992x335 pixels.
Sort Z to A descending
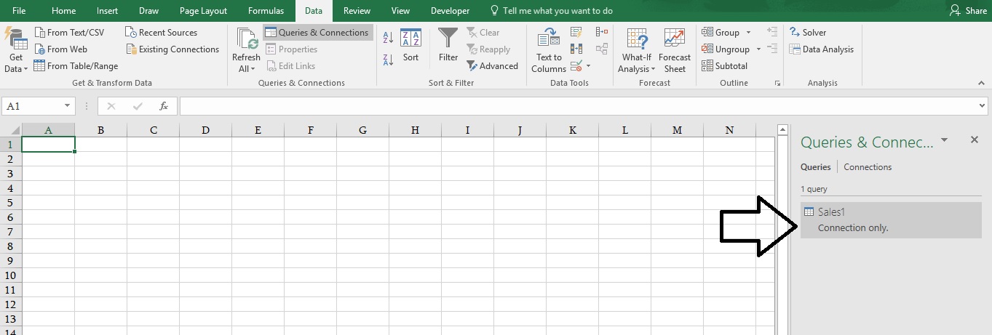click(388, 59)
